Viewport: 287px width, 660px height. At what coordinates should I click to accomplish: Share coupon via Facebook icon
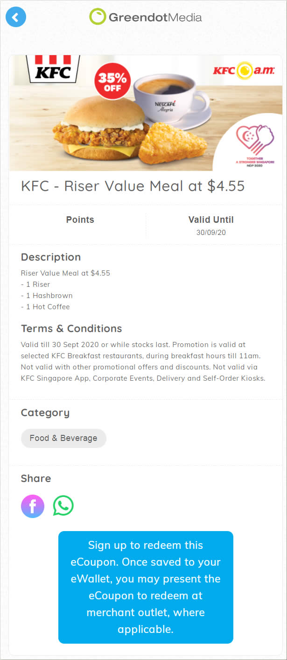pos(33,506)
